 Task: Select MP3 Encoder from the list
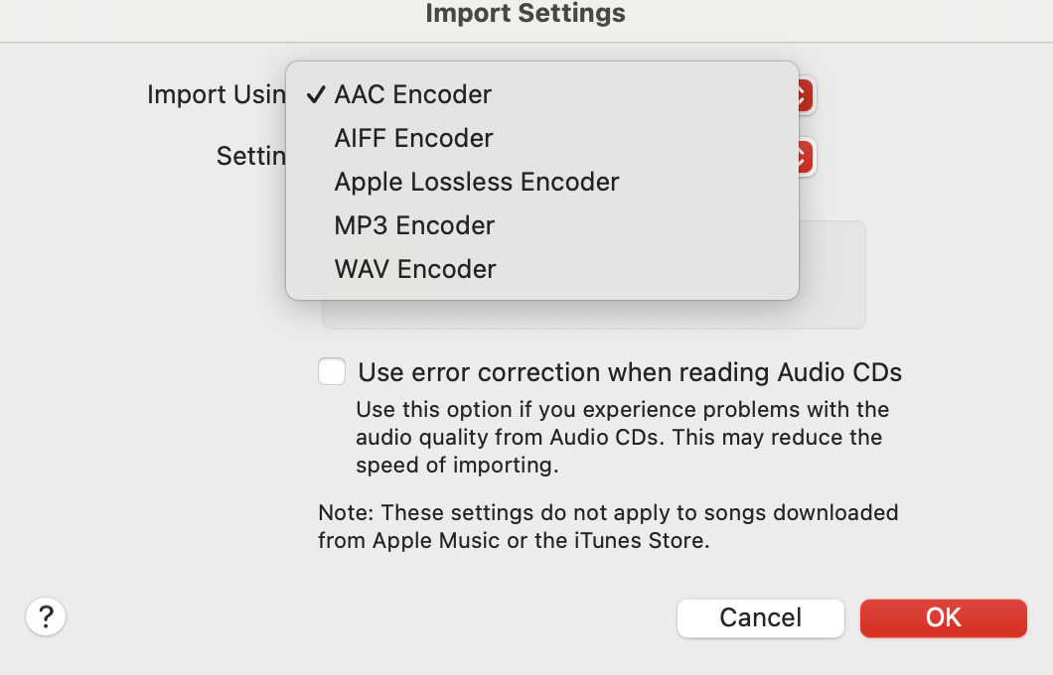point(414,225)
